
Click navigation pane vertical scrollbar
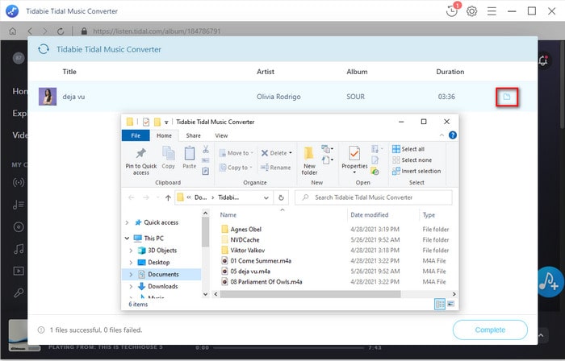point(205,232)
